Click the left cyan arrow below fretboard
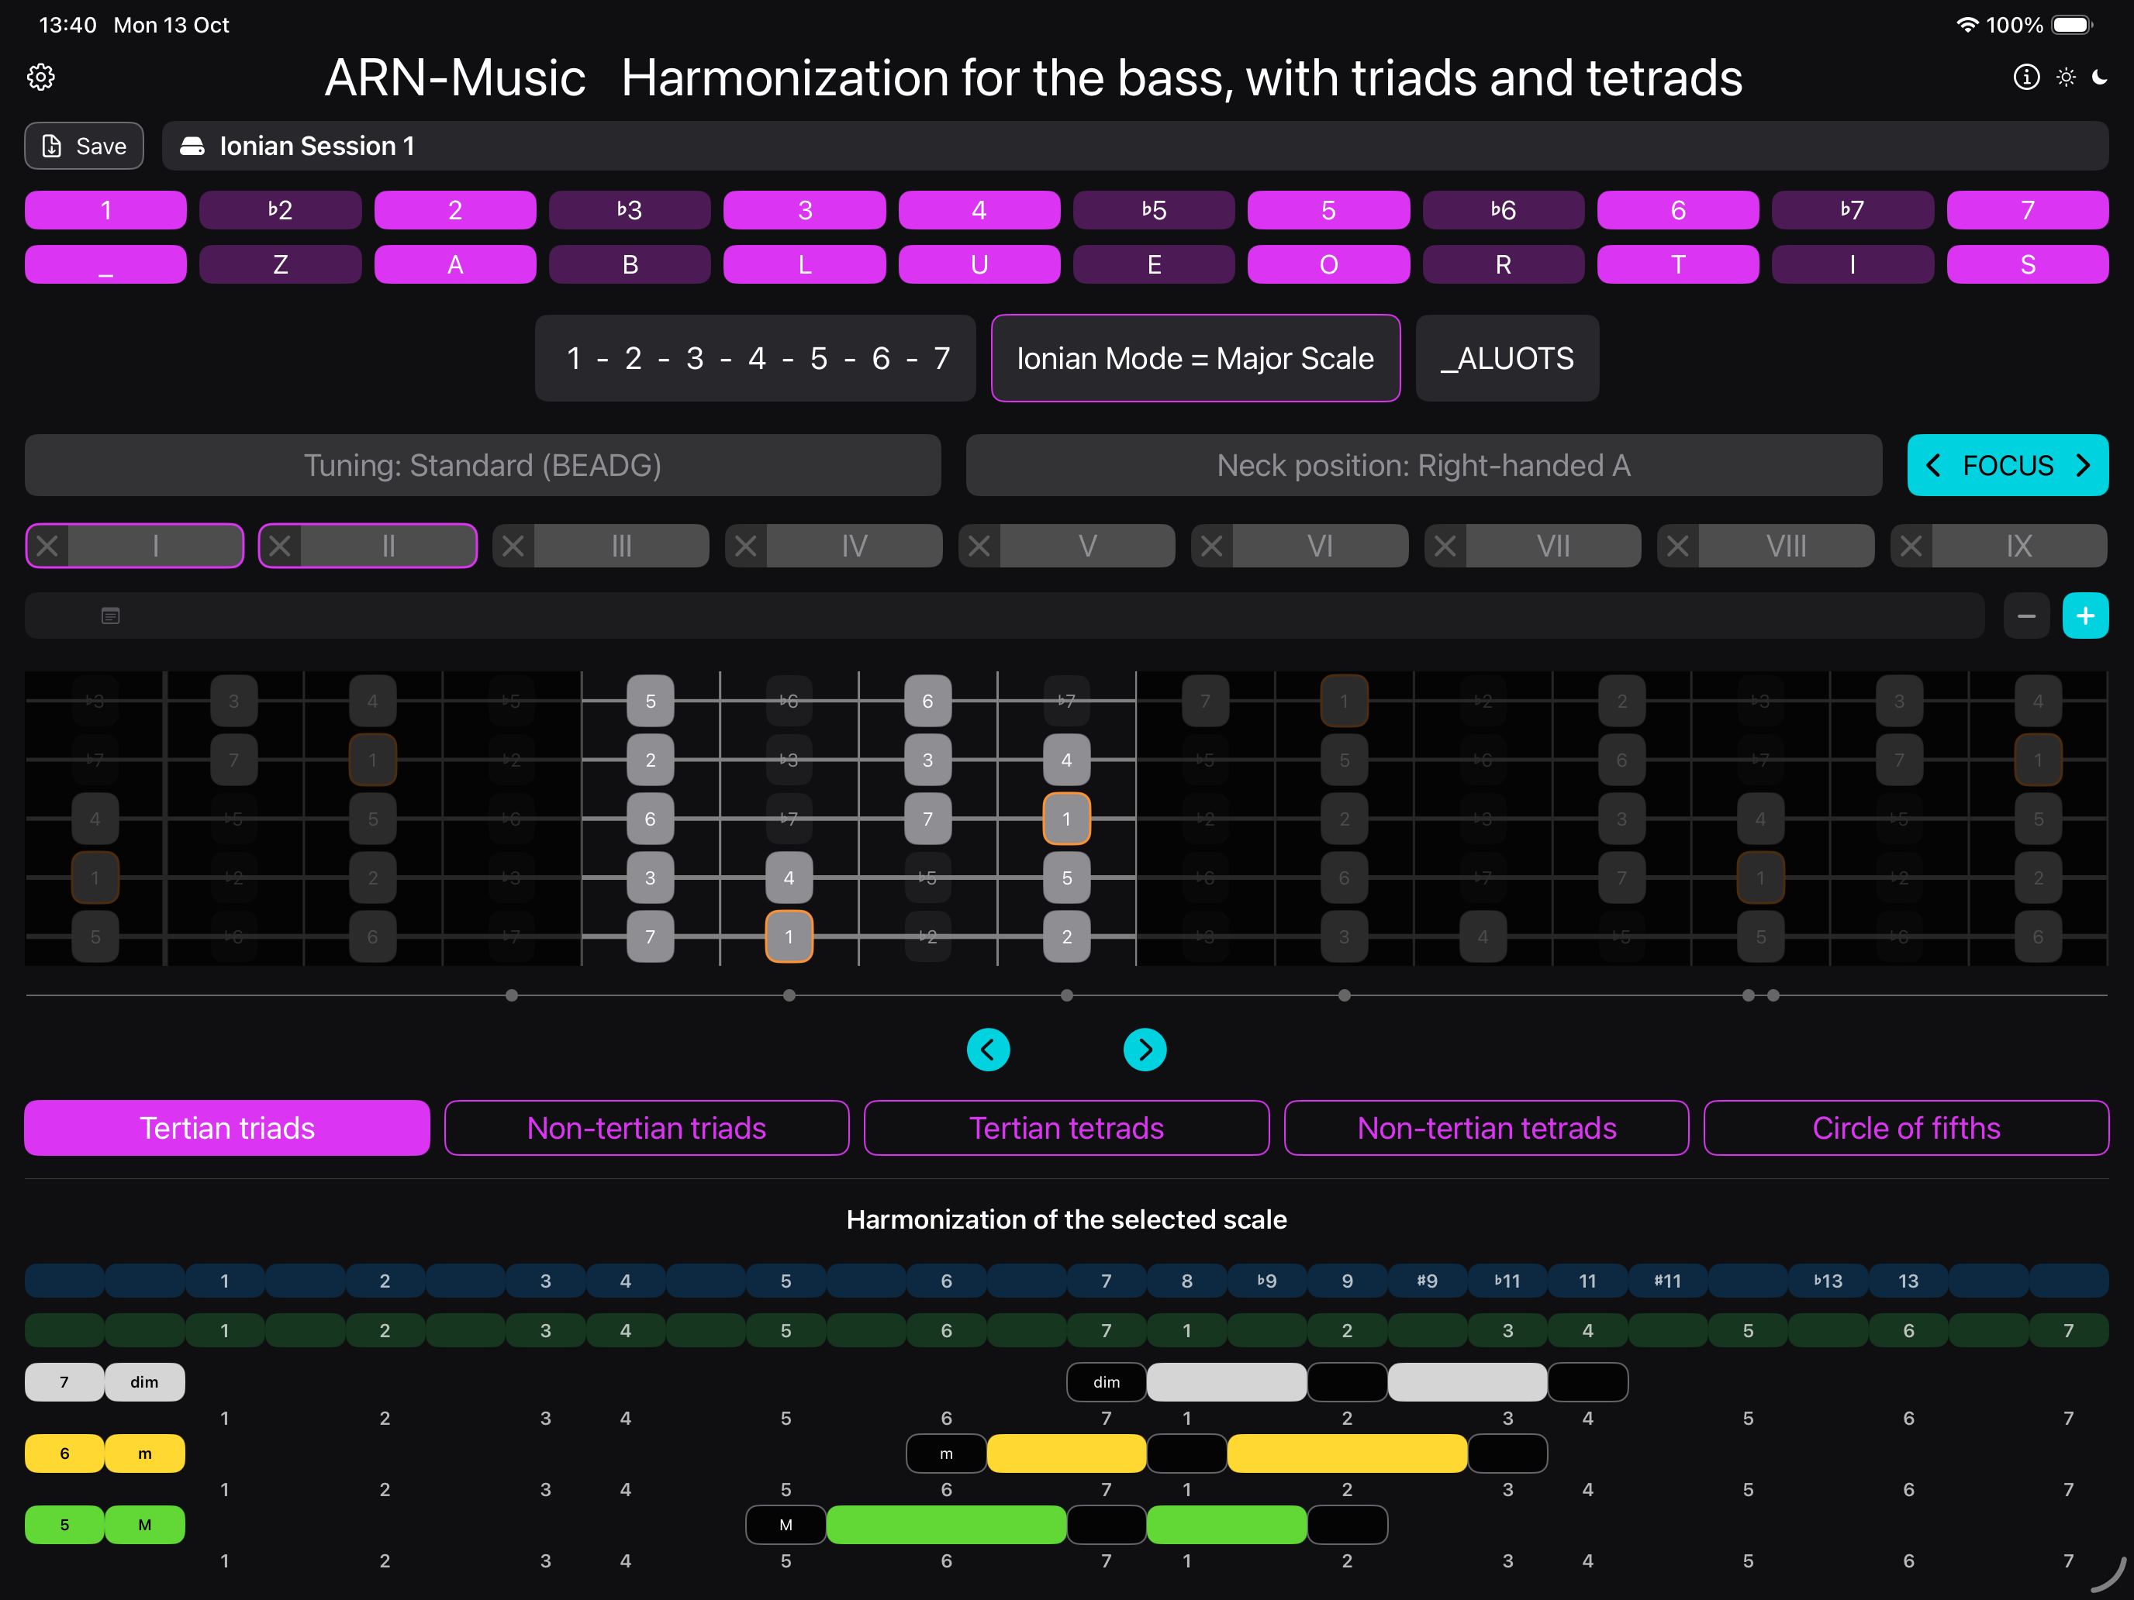This screenshot has width=2134, height=1600. pos(988,1050)
